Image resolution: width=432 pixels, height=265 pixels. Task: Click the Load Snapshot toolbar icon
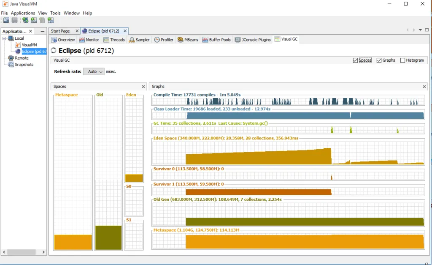point(6,20)
